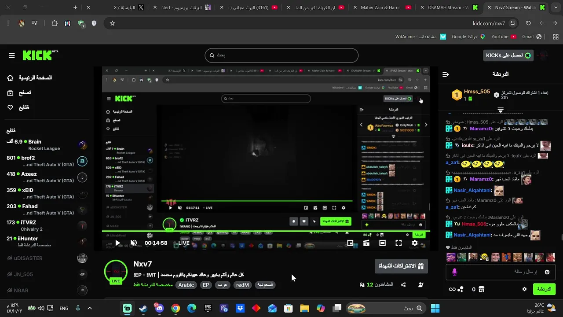Select the EP tag
563x317 pixels.
coord(206,285)
